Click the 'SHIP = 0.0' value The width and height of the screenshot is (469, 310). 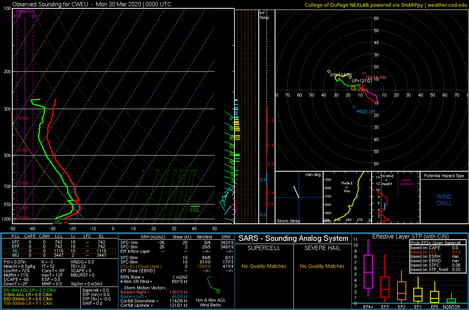93,303
